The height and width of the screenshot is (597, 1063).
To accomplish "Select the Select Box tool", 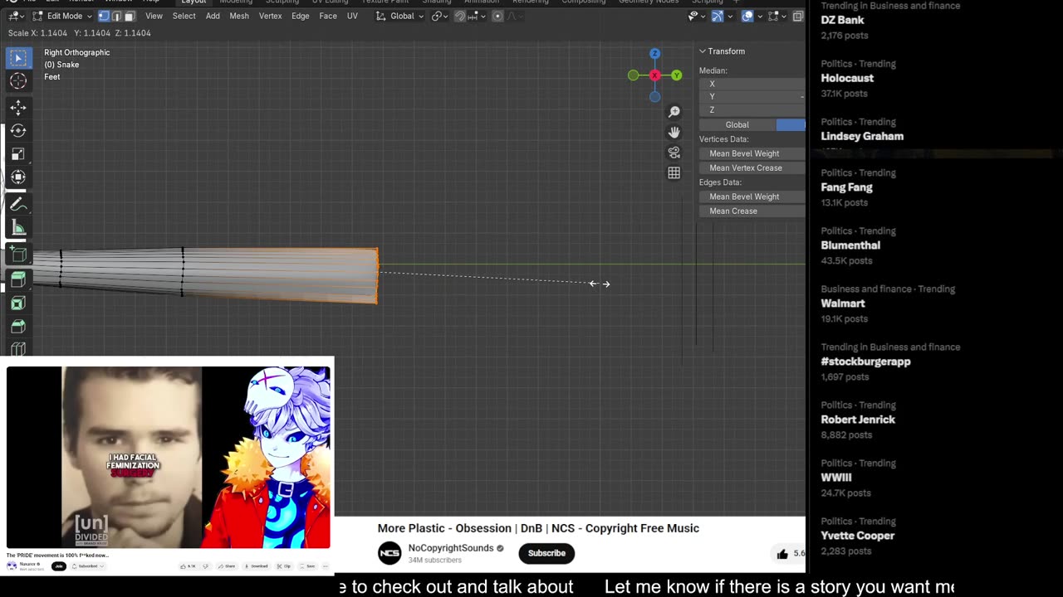I will (x=18, y=58).
